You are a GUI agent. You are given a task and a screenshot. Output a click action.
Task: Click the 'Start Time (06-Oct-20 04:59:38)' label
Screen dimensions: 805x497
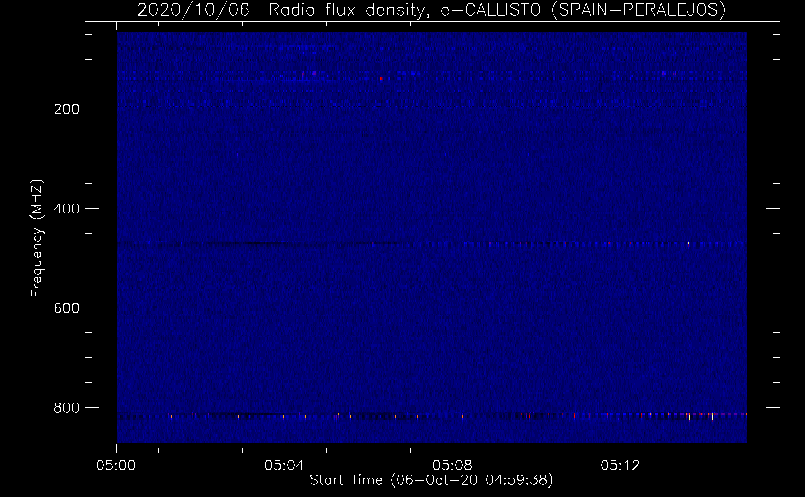pyautogui.click(x=431, y=480)
